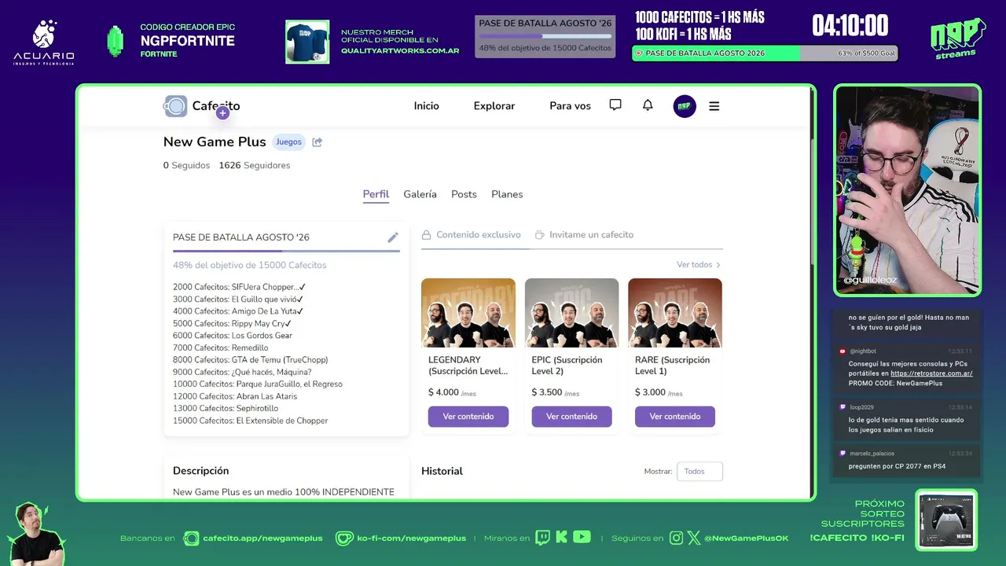The width and height of the screenshot is (1006, 566).
Task: Click the Kick icon in the bottom bar
Action: point(561,538)
